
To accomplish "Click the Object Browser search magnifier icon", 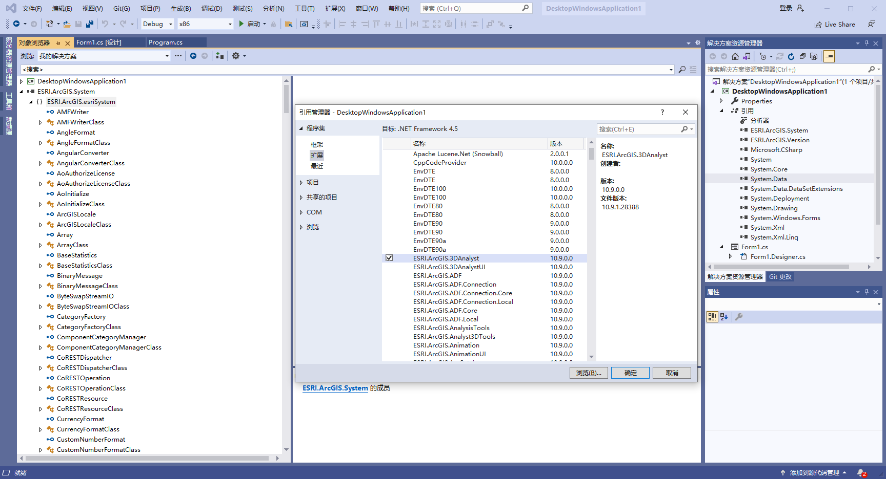I will [x=682, y=70].
